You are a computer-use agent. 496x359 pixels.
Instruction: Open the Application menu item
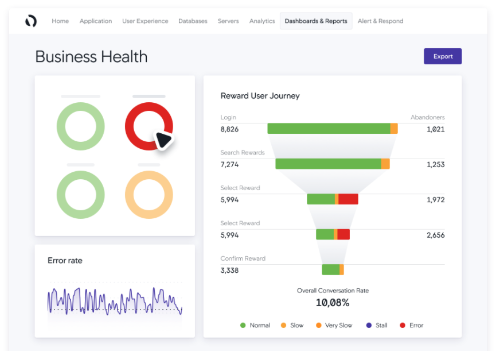point(96,21)
